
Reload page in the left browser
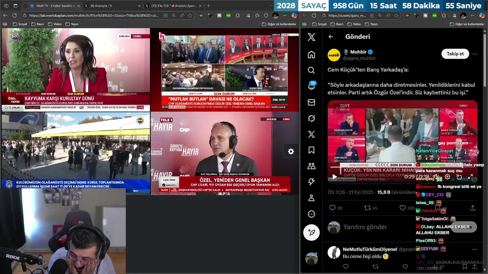click(x=14, y=16)
